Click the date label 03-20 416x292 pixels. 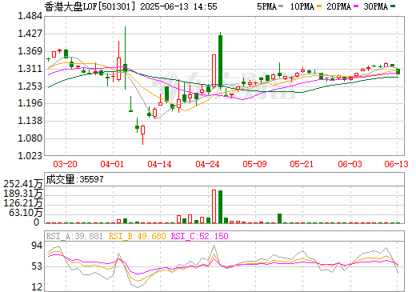tap(65, 164)
